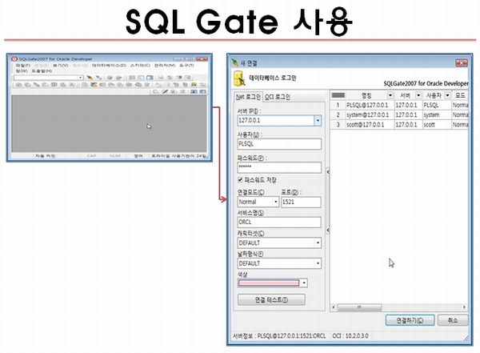Click the scrollbar left arrow under connection list
The image size is (480, 353).
tap(334, 307)
